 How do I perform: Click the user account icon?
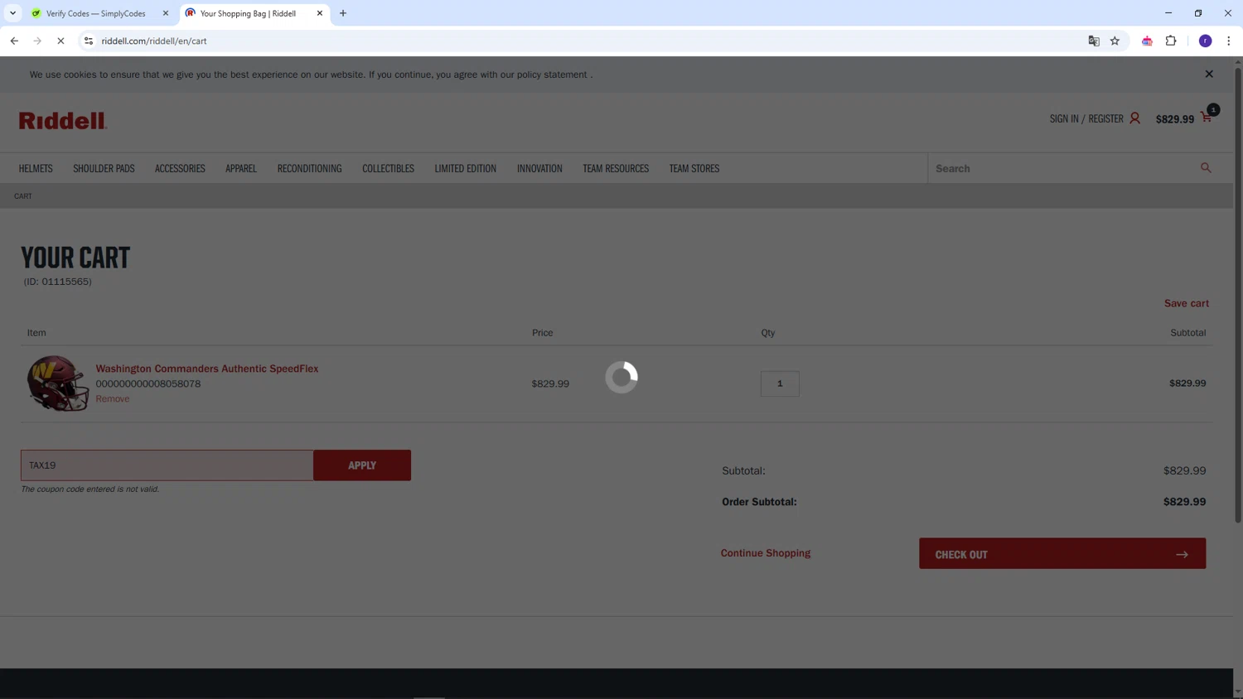pos(1134,118)
